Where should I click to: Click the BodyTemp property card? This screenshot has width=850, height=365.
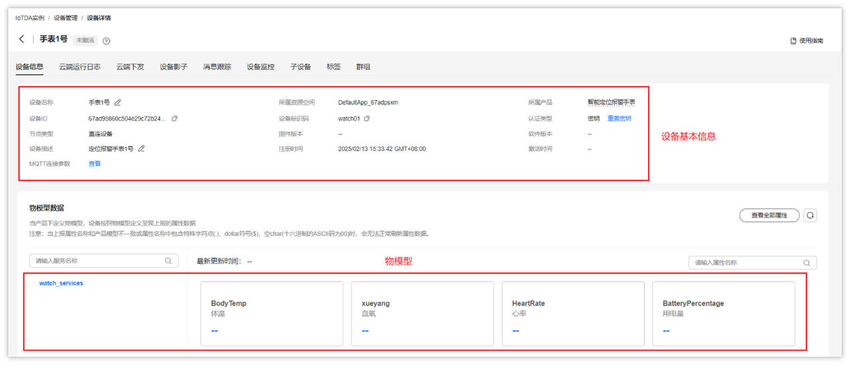tap(272, 314)
